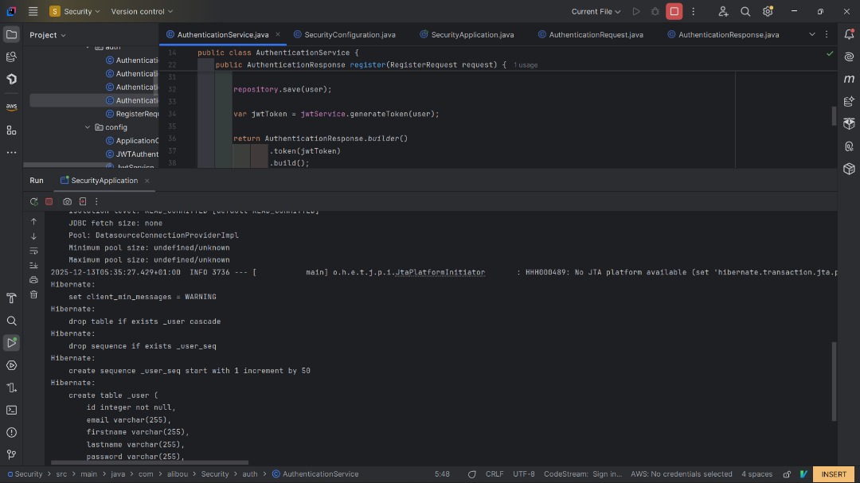Close the AuthenticationService.java tab

278,34
